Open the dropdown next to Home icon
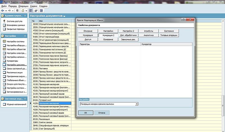The height and width of the screenshot is (132, 225). pyautogui.click(x=26, y=11)
